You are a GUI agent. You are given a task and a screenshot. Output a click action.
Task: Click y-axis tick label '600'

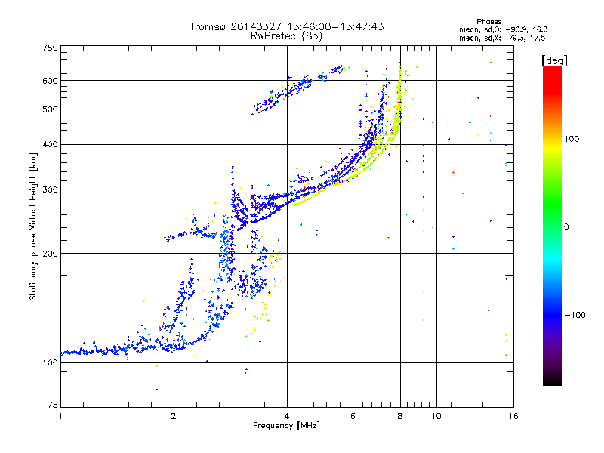(x=50, y=81)
